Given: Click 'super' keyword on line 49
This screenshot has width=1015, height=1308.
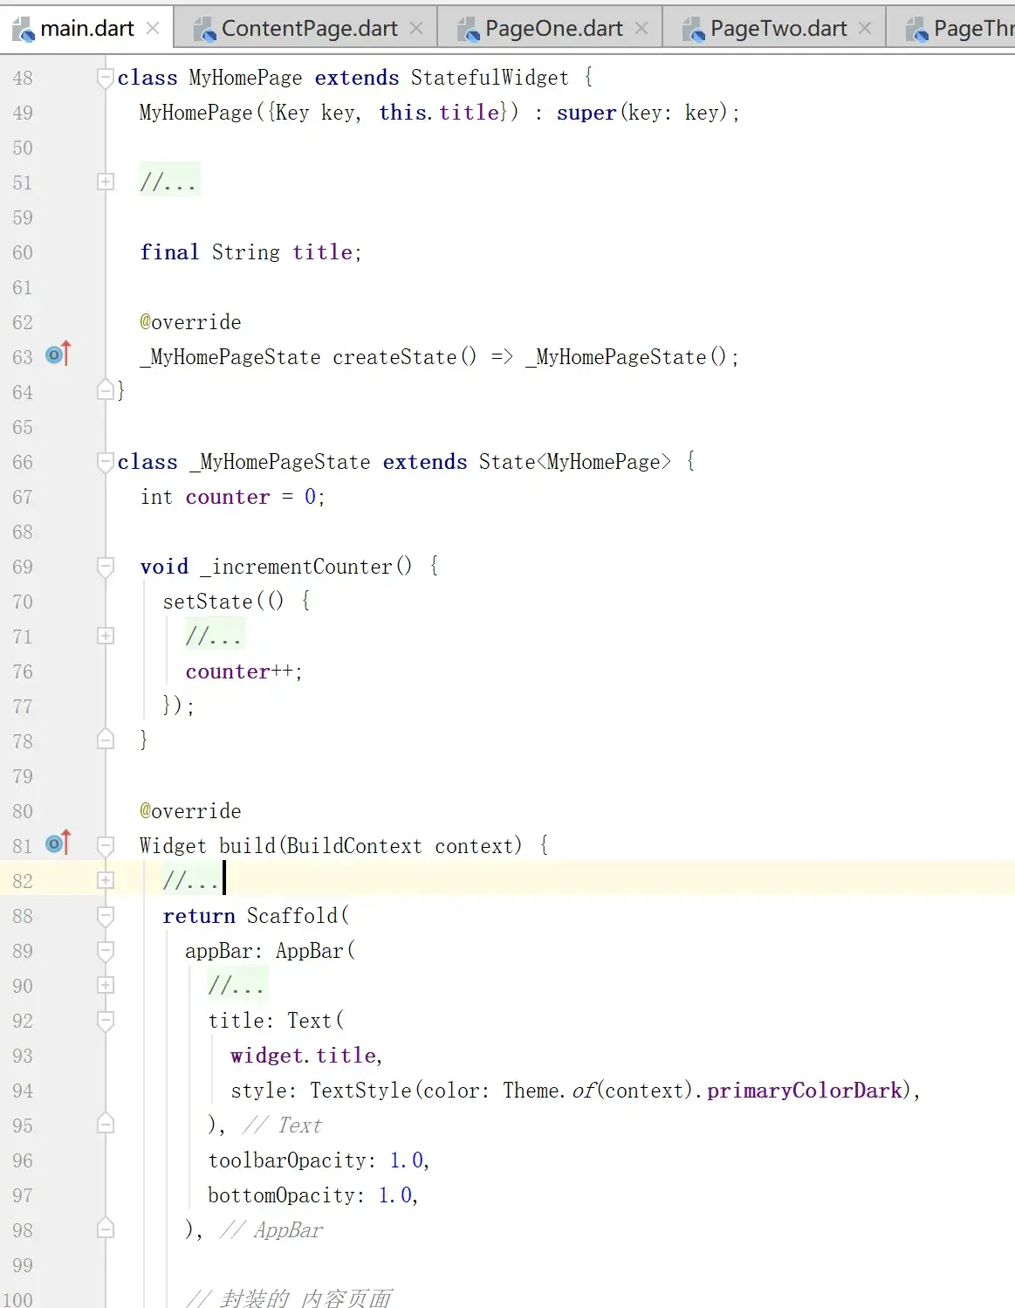Looking at the screenshot, I should click(x=586, y=113).
